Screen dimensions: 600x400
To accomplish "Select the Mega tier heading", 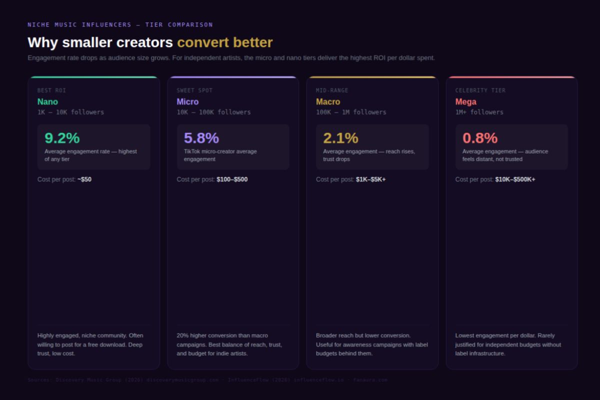I will (465, 101).
